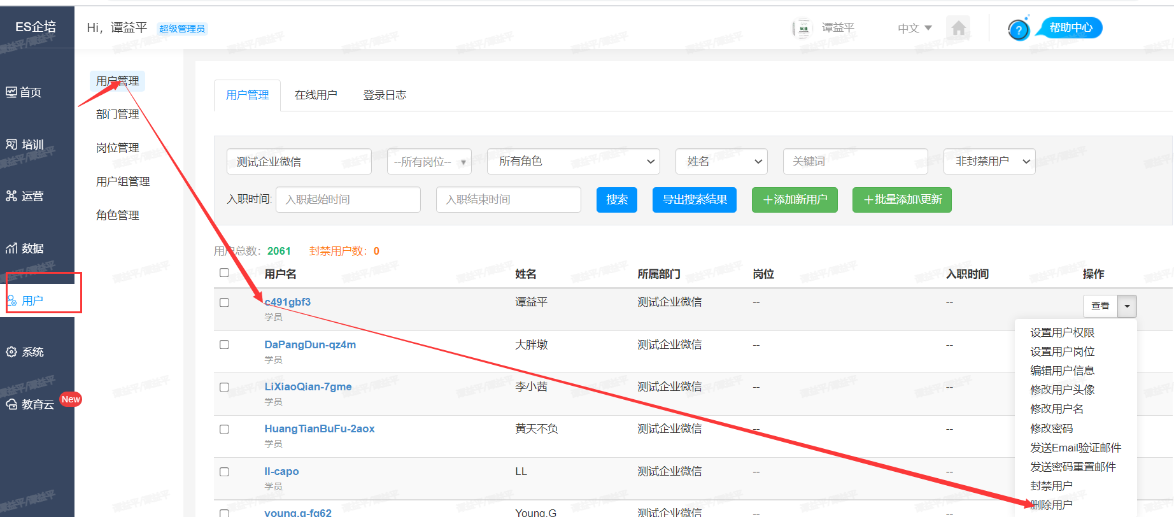Open the 系统 gear sidebar item
Viewport: 1174px width, 517px height.
click(x=25, y=352)
